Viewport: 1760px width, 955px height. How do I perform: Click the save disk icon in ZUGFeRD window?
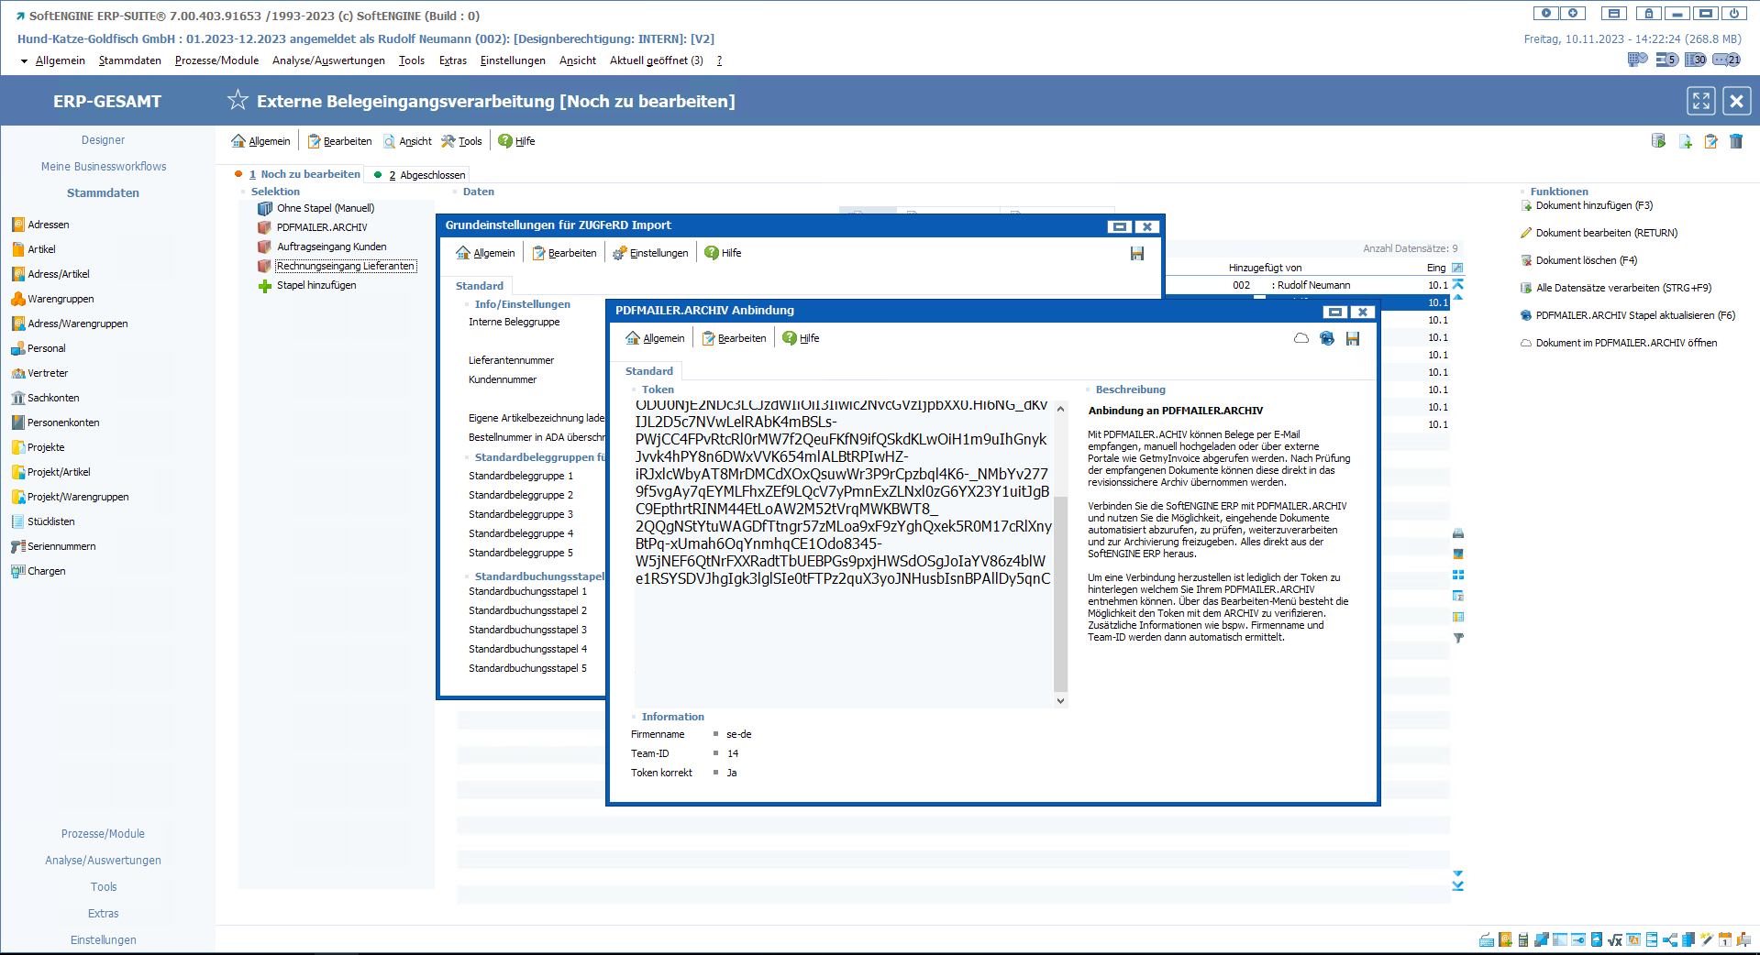point(1137,254)
